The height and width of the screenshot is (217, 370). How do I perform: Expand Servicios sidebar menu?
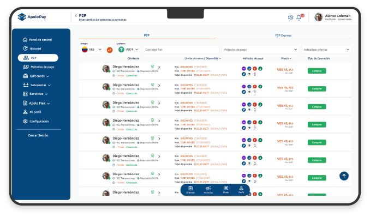[35, 94]
